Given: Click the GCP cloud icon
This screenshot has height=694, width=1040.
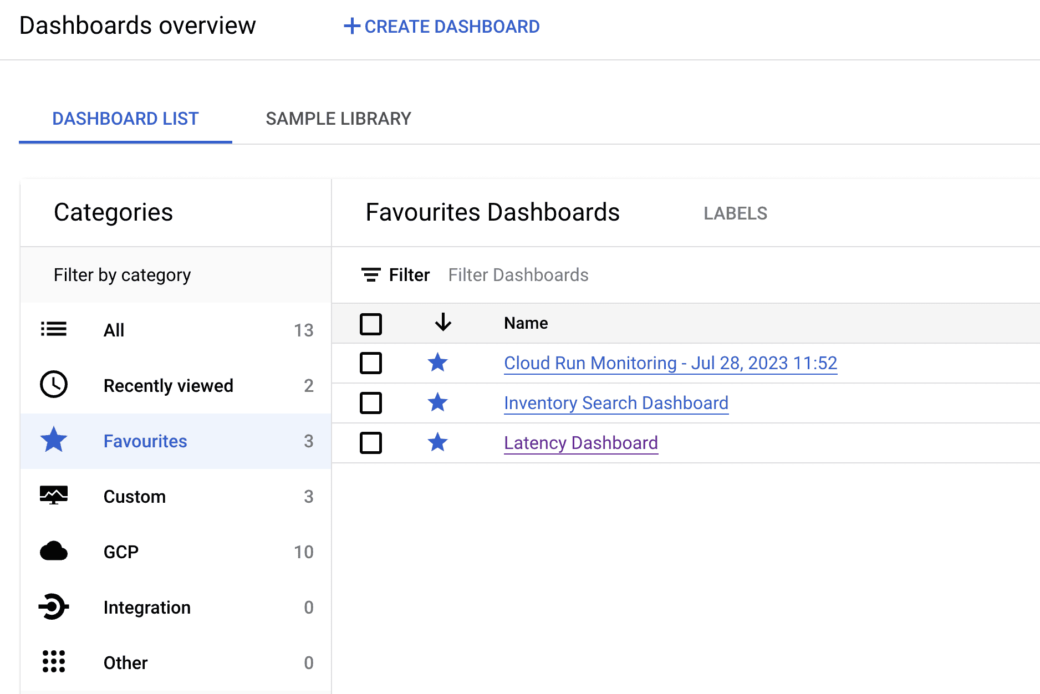Looking at the screenshot, I should [54, 552].
